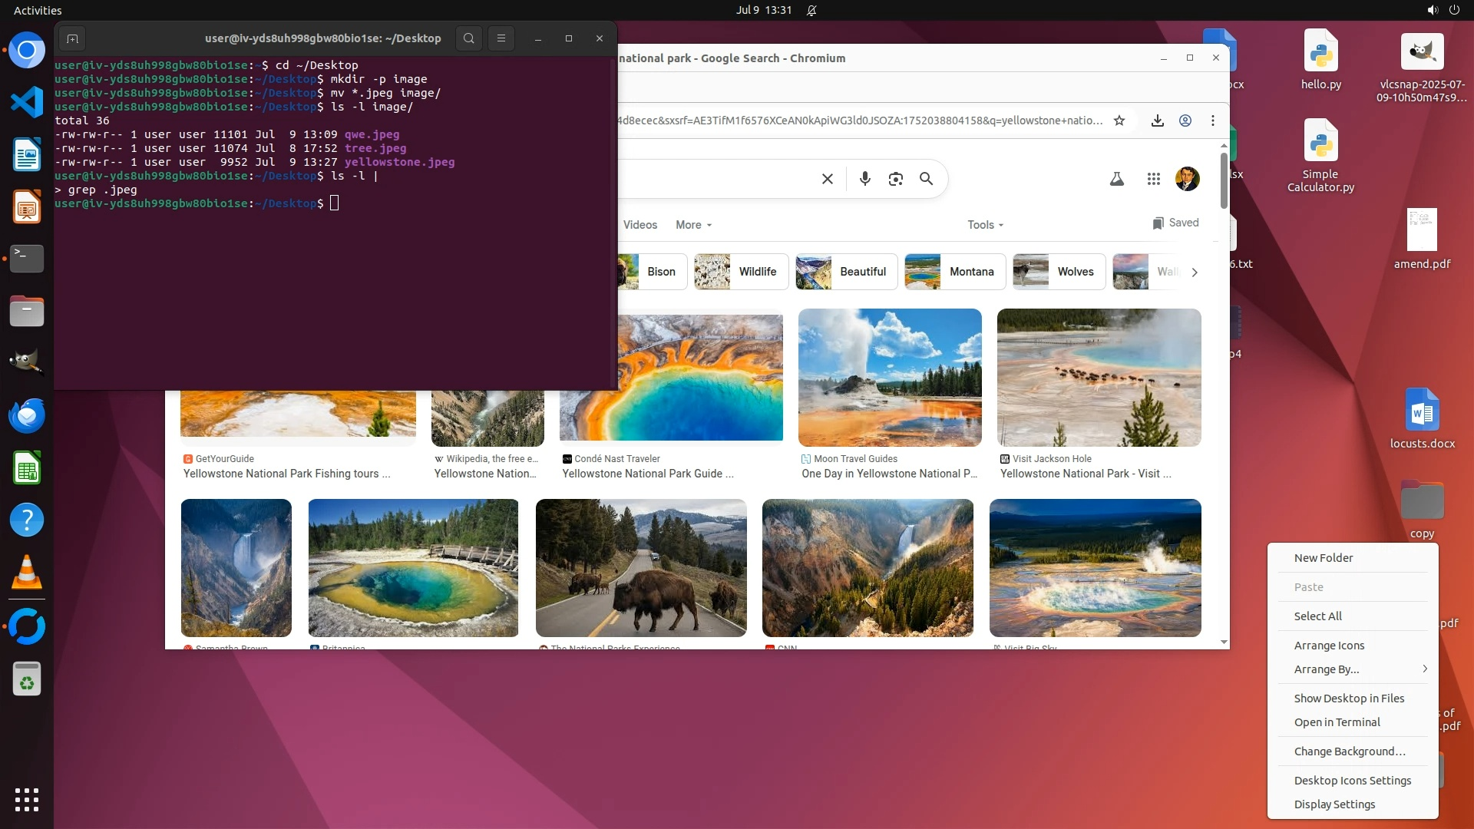Open the Morning Glory pool thumbnail
Screen dimensions: 1474x829
point(413,568)
